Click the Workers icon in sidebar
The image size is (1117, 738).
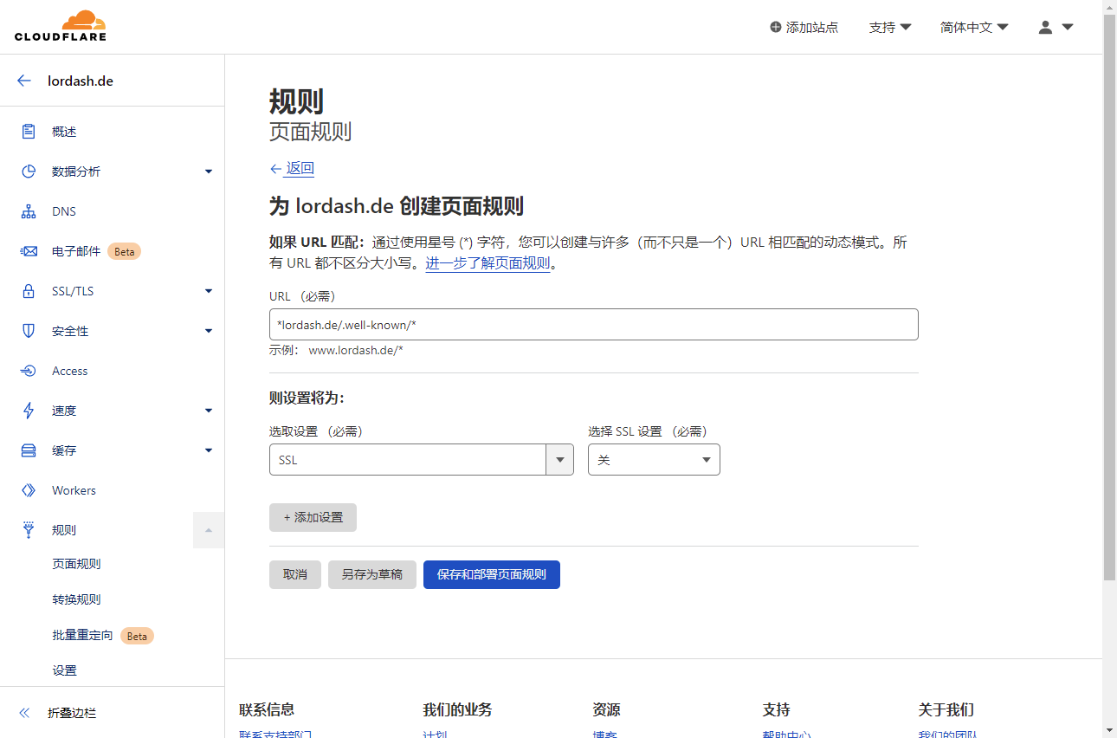point(29,490)
